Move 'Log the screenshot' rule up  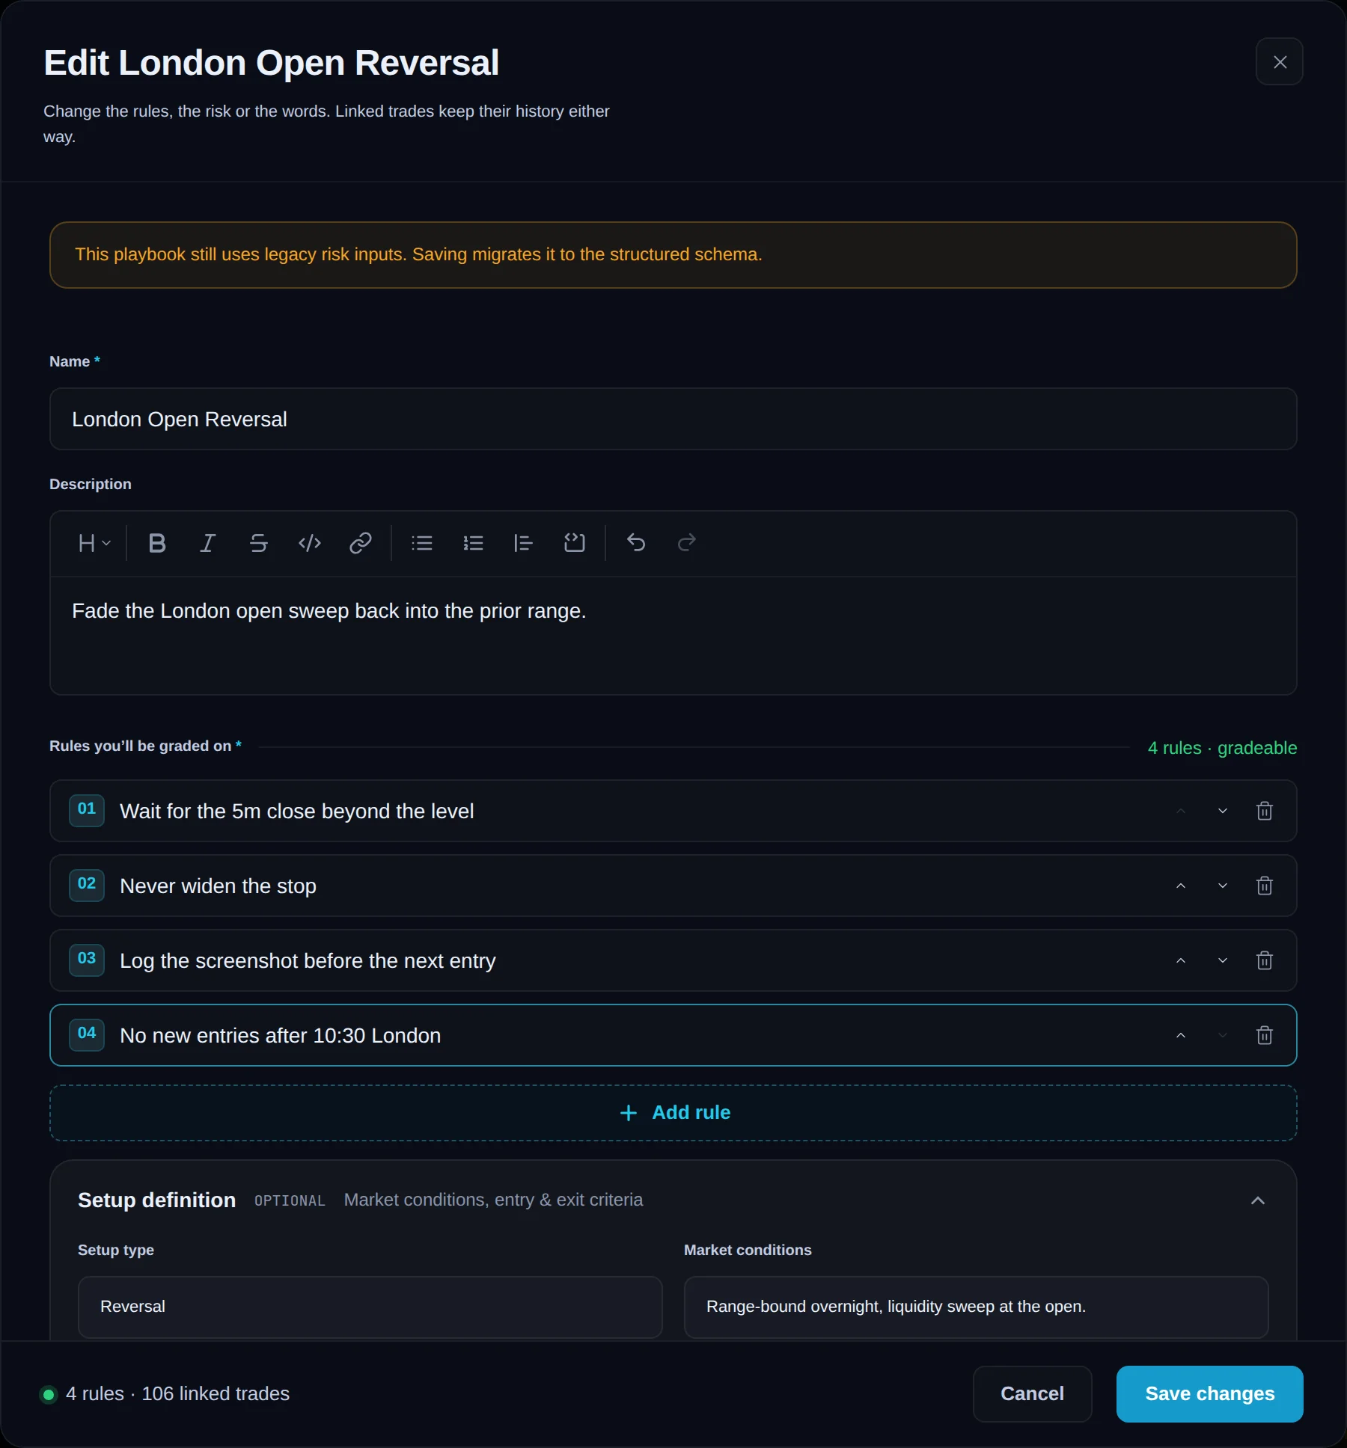1181,960
